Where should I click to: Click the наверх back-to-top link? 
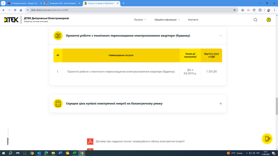pyautogui.click(x=8, y=141)
